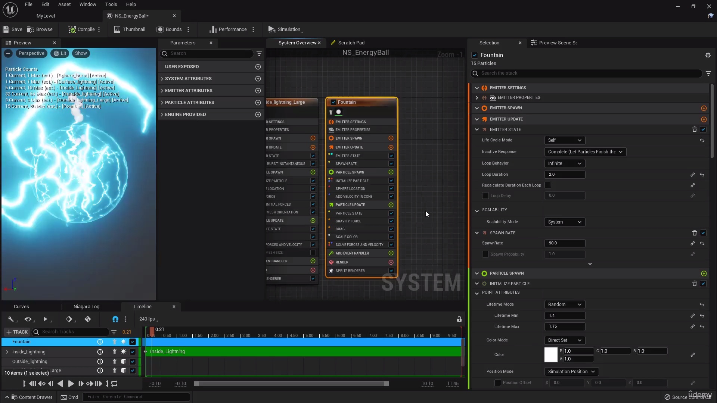Switch to the Scratch Pad tab
This screenshot has height=403, width=717.
pos(351,43)
